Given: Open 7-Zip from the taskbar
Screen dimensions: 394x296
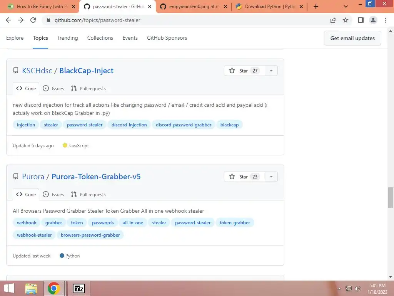Looking at the screenshot, I should click(x=79, y=288).
